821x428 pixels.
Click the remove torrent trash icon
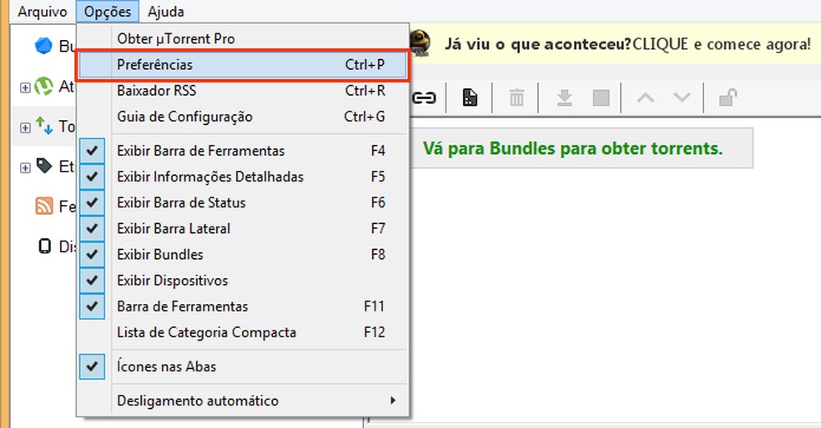516,97
